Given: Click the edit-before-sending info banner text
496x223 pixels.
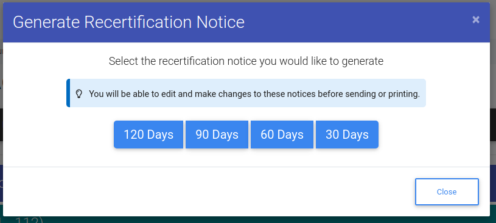Looking at the screenshot, I should pos(254,94).
